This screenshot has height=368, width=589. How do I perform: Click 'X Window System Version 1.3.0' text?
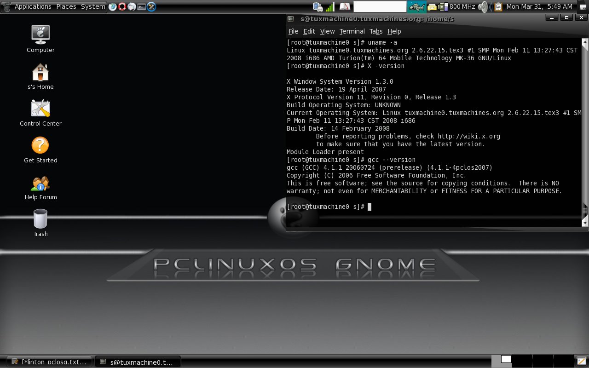[x=340, y=81]
